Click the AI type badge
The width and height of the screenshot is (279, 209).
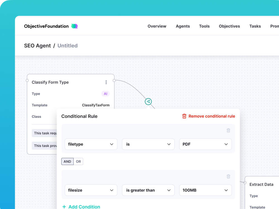pos(105,94)
